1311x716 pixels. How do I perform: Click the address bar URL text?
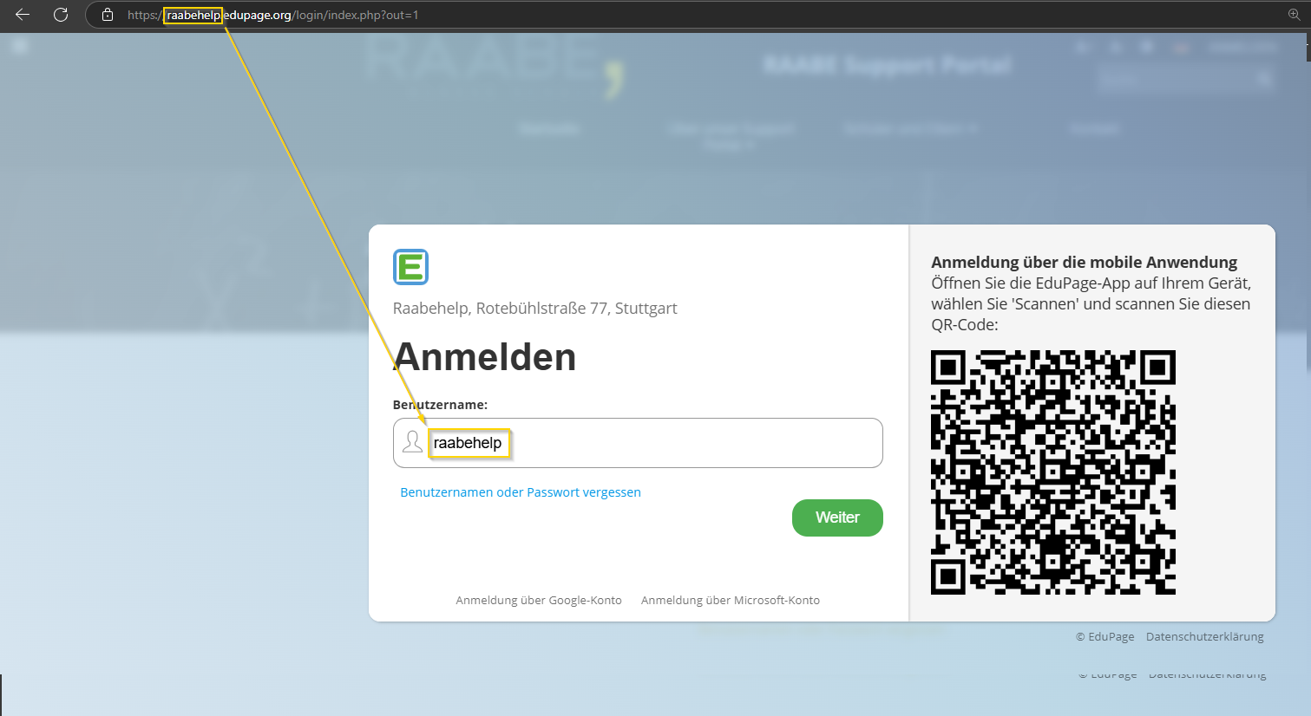[273, 15]
